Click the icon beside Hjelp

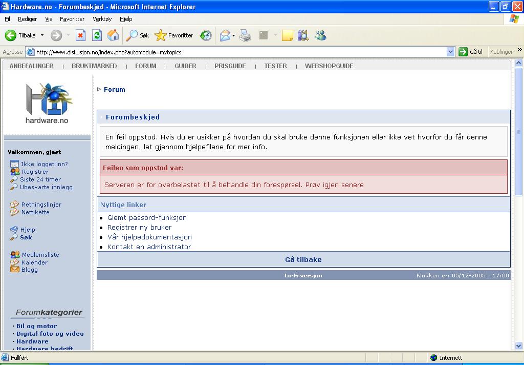coord(14,229)
